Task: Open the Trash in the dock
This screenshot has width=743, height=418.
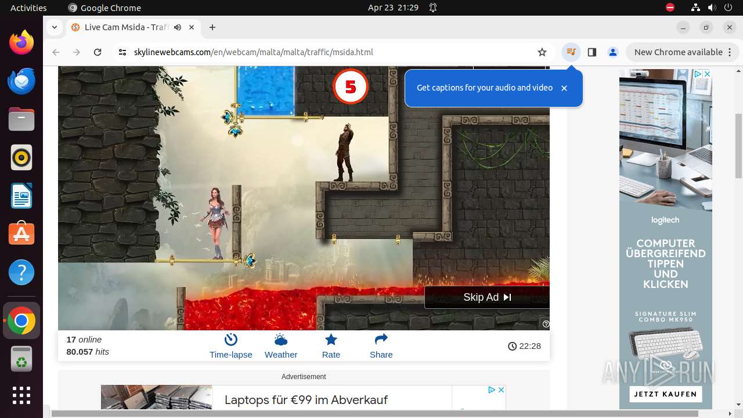Action: coord(21,359)
